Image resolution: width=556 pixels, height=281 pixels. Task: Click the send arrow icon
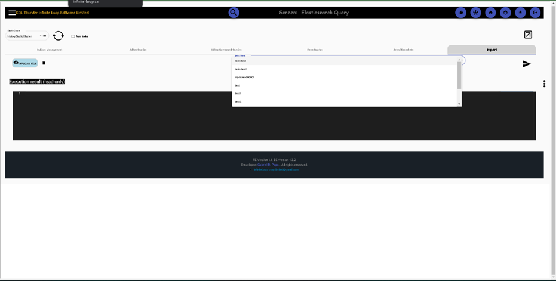point(527,64)
